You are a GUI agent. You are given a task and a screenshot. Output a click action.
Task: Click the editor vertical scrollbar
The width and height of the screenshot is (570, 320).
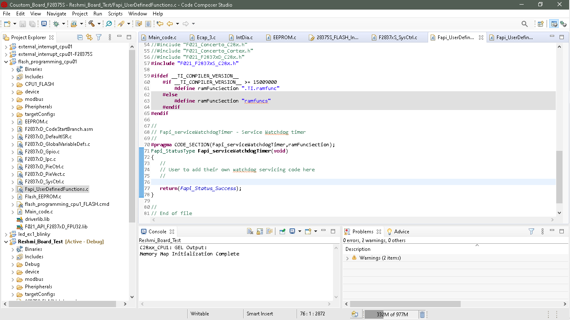click(559, 177)
